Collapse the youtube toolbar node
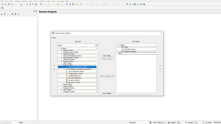This screenshot has width=221, height=124. click(x=117, y=45)
